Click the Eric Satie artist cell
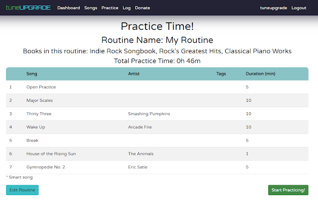The height and width of the screenshot is (211, 318). point(138,167)
